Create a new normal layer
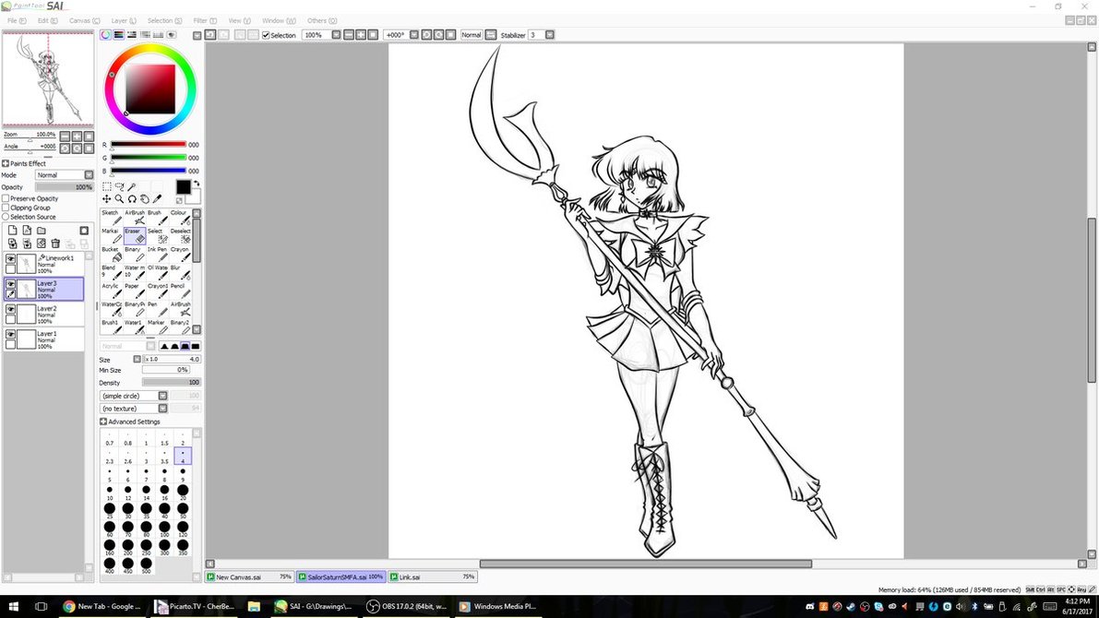Viewport: 1099px width, 618px height. [13, 231]
